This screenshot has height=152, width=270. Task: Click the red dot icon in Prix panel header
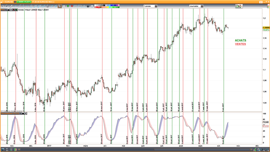point(13,10)
